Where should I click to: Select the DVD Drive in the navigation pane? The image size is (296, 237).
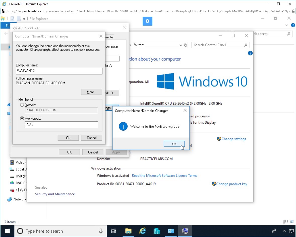click(18, 183)
